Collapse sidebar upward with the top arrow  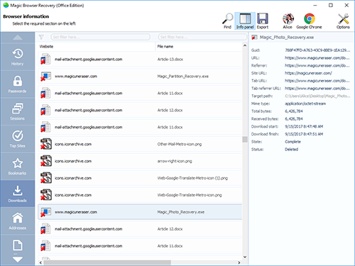click(x=18, y=38)
